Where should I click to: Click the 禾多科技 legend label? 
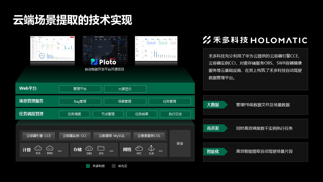click(x=99, y=166)
